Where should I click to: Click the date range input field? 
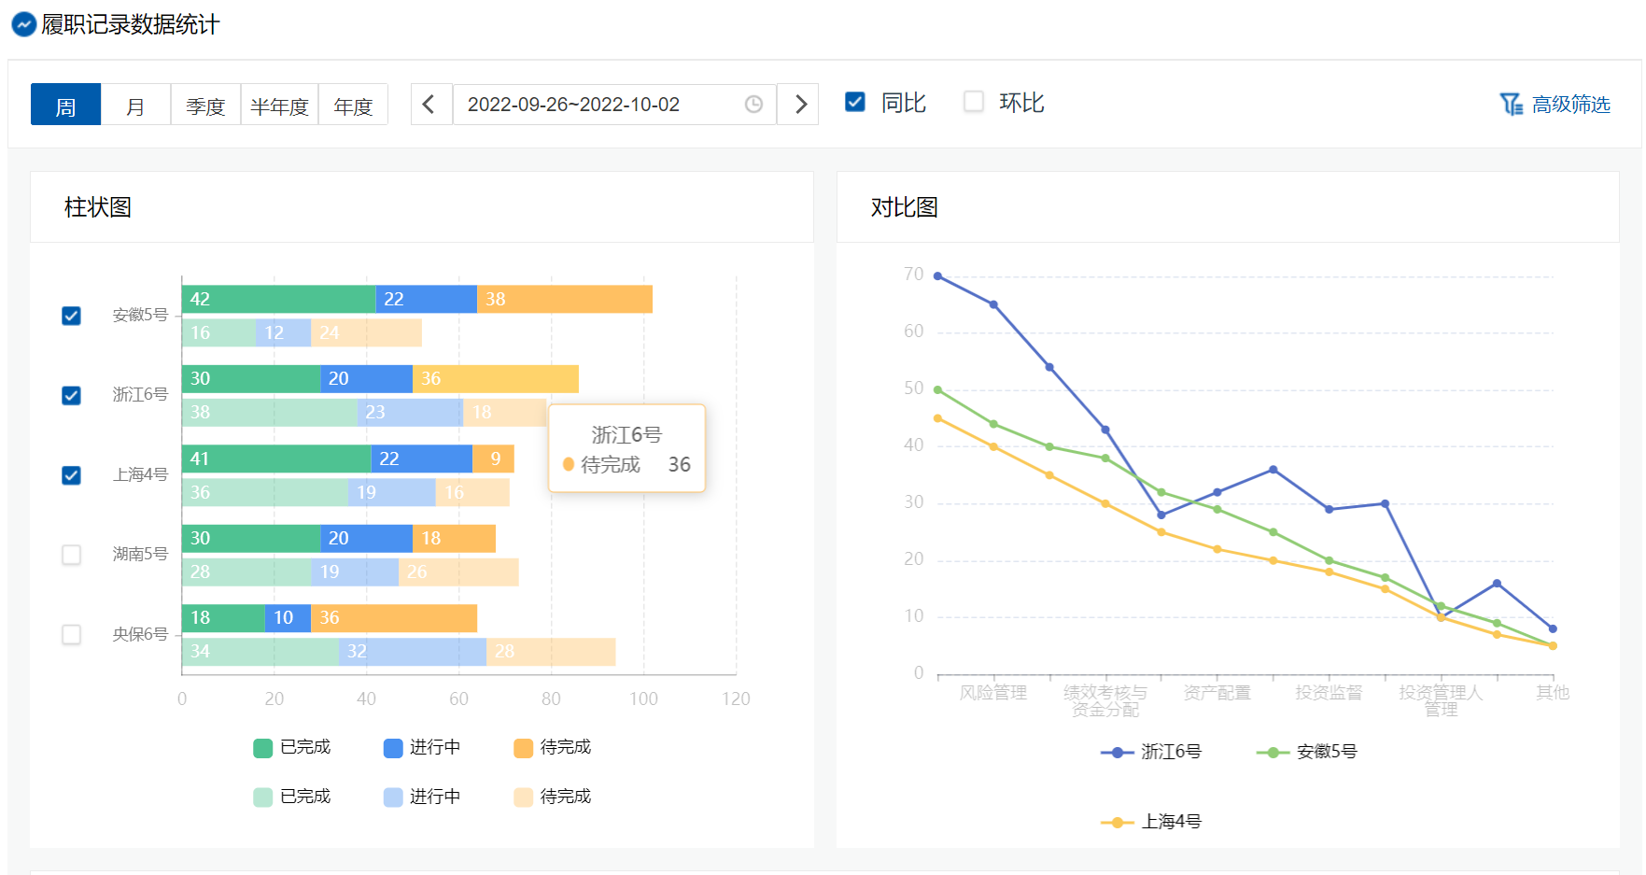tap(614, 105)
